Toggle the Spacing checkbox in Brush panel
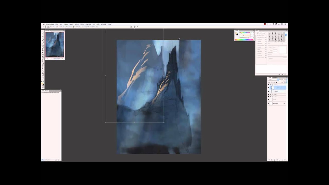Screen dimensions: 329x185 coord(268,58)
